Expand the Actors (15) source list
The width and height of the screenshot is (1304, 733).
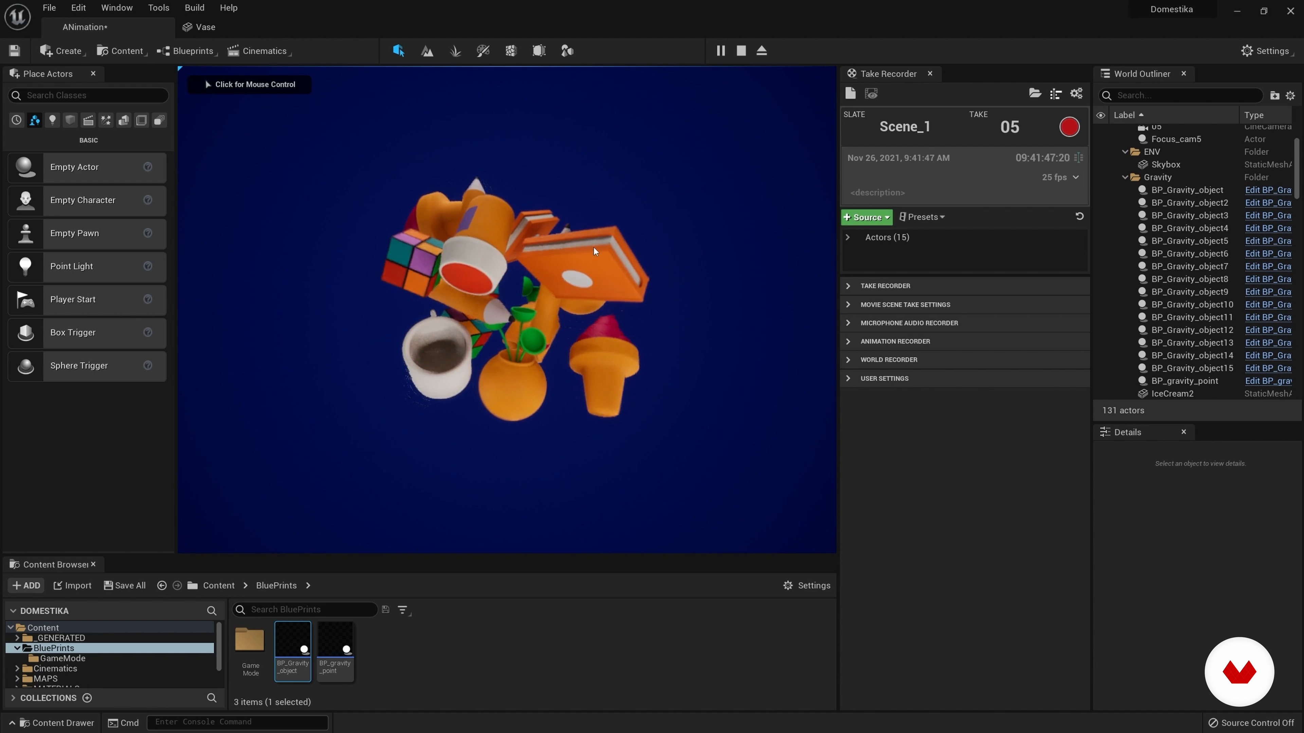pos(847,237)
